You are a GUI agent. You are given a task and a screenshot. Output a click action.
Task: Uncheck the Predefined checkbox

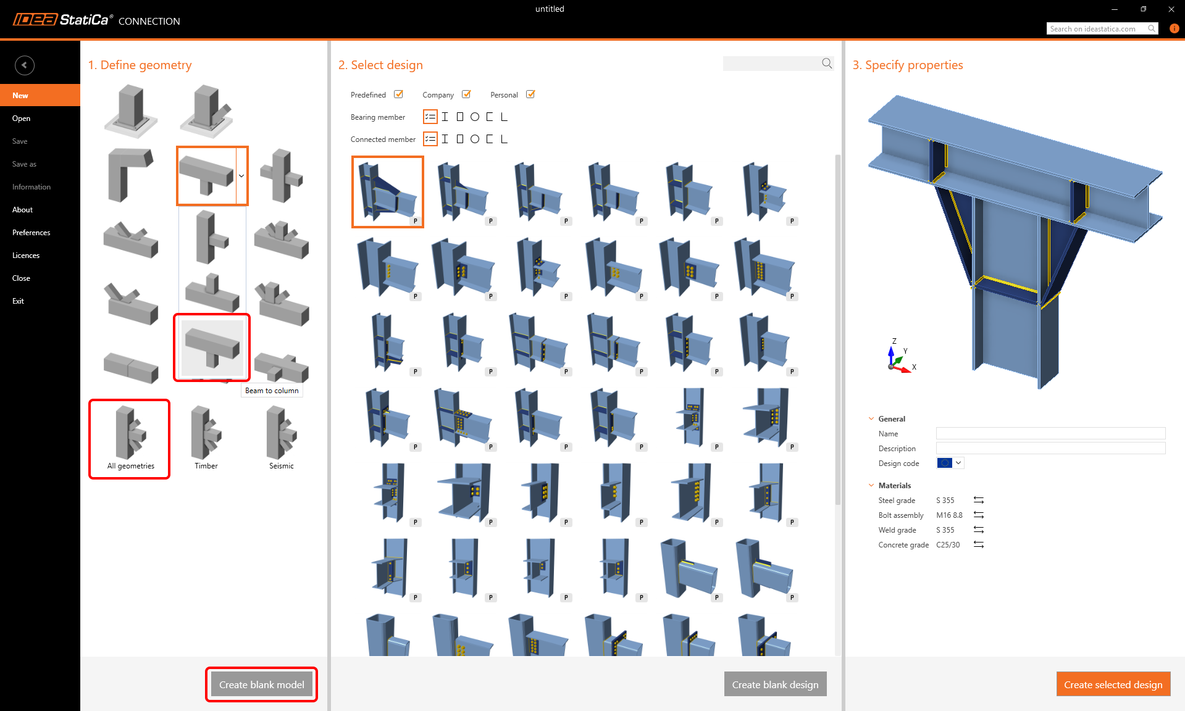coord(398,94)
